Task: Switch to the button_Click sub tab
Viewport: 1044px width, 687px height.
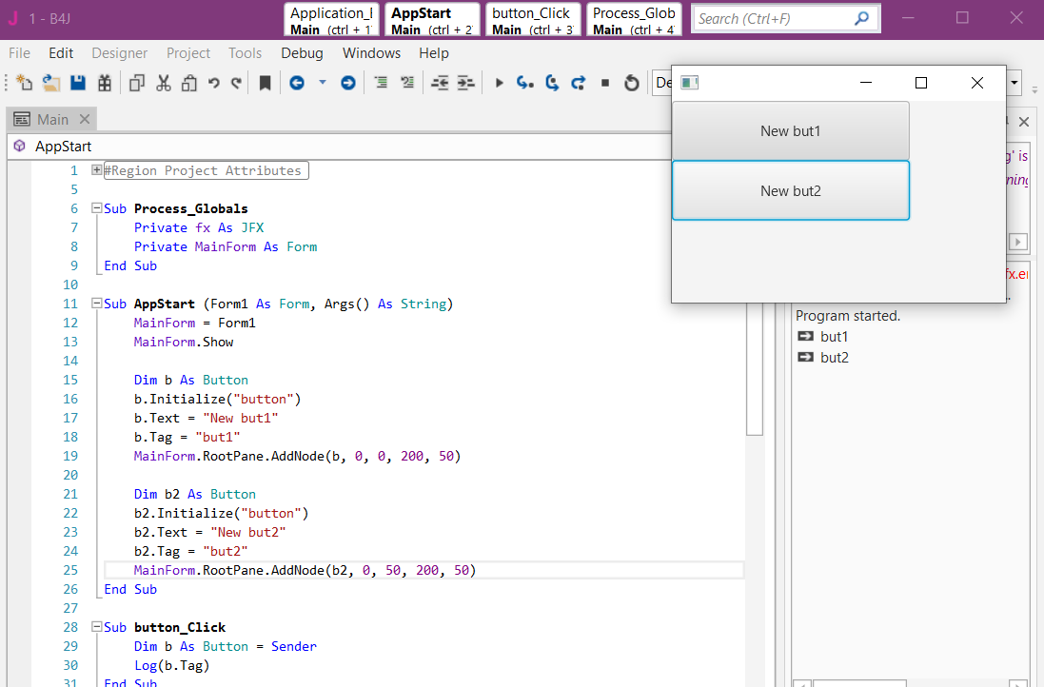Action: click(x=532, y=20)
